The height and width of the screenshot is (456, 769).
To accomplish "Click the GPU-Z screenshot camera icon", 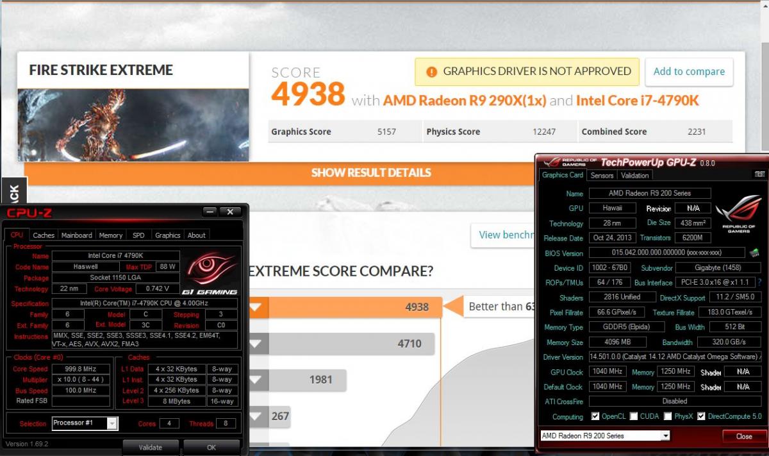I will pyautogui.click(x=759, y=174).
